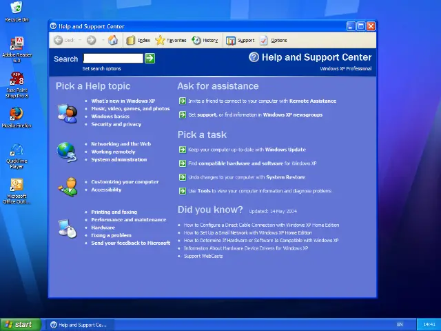The height and width of the screenshot is (331, 441).
Task: Open System administration topic
Action: (x=119, y=159)
